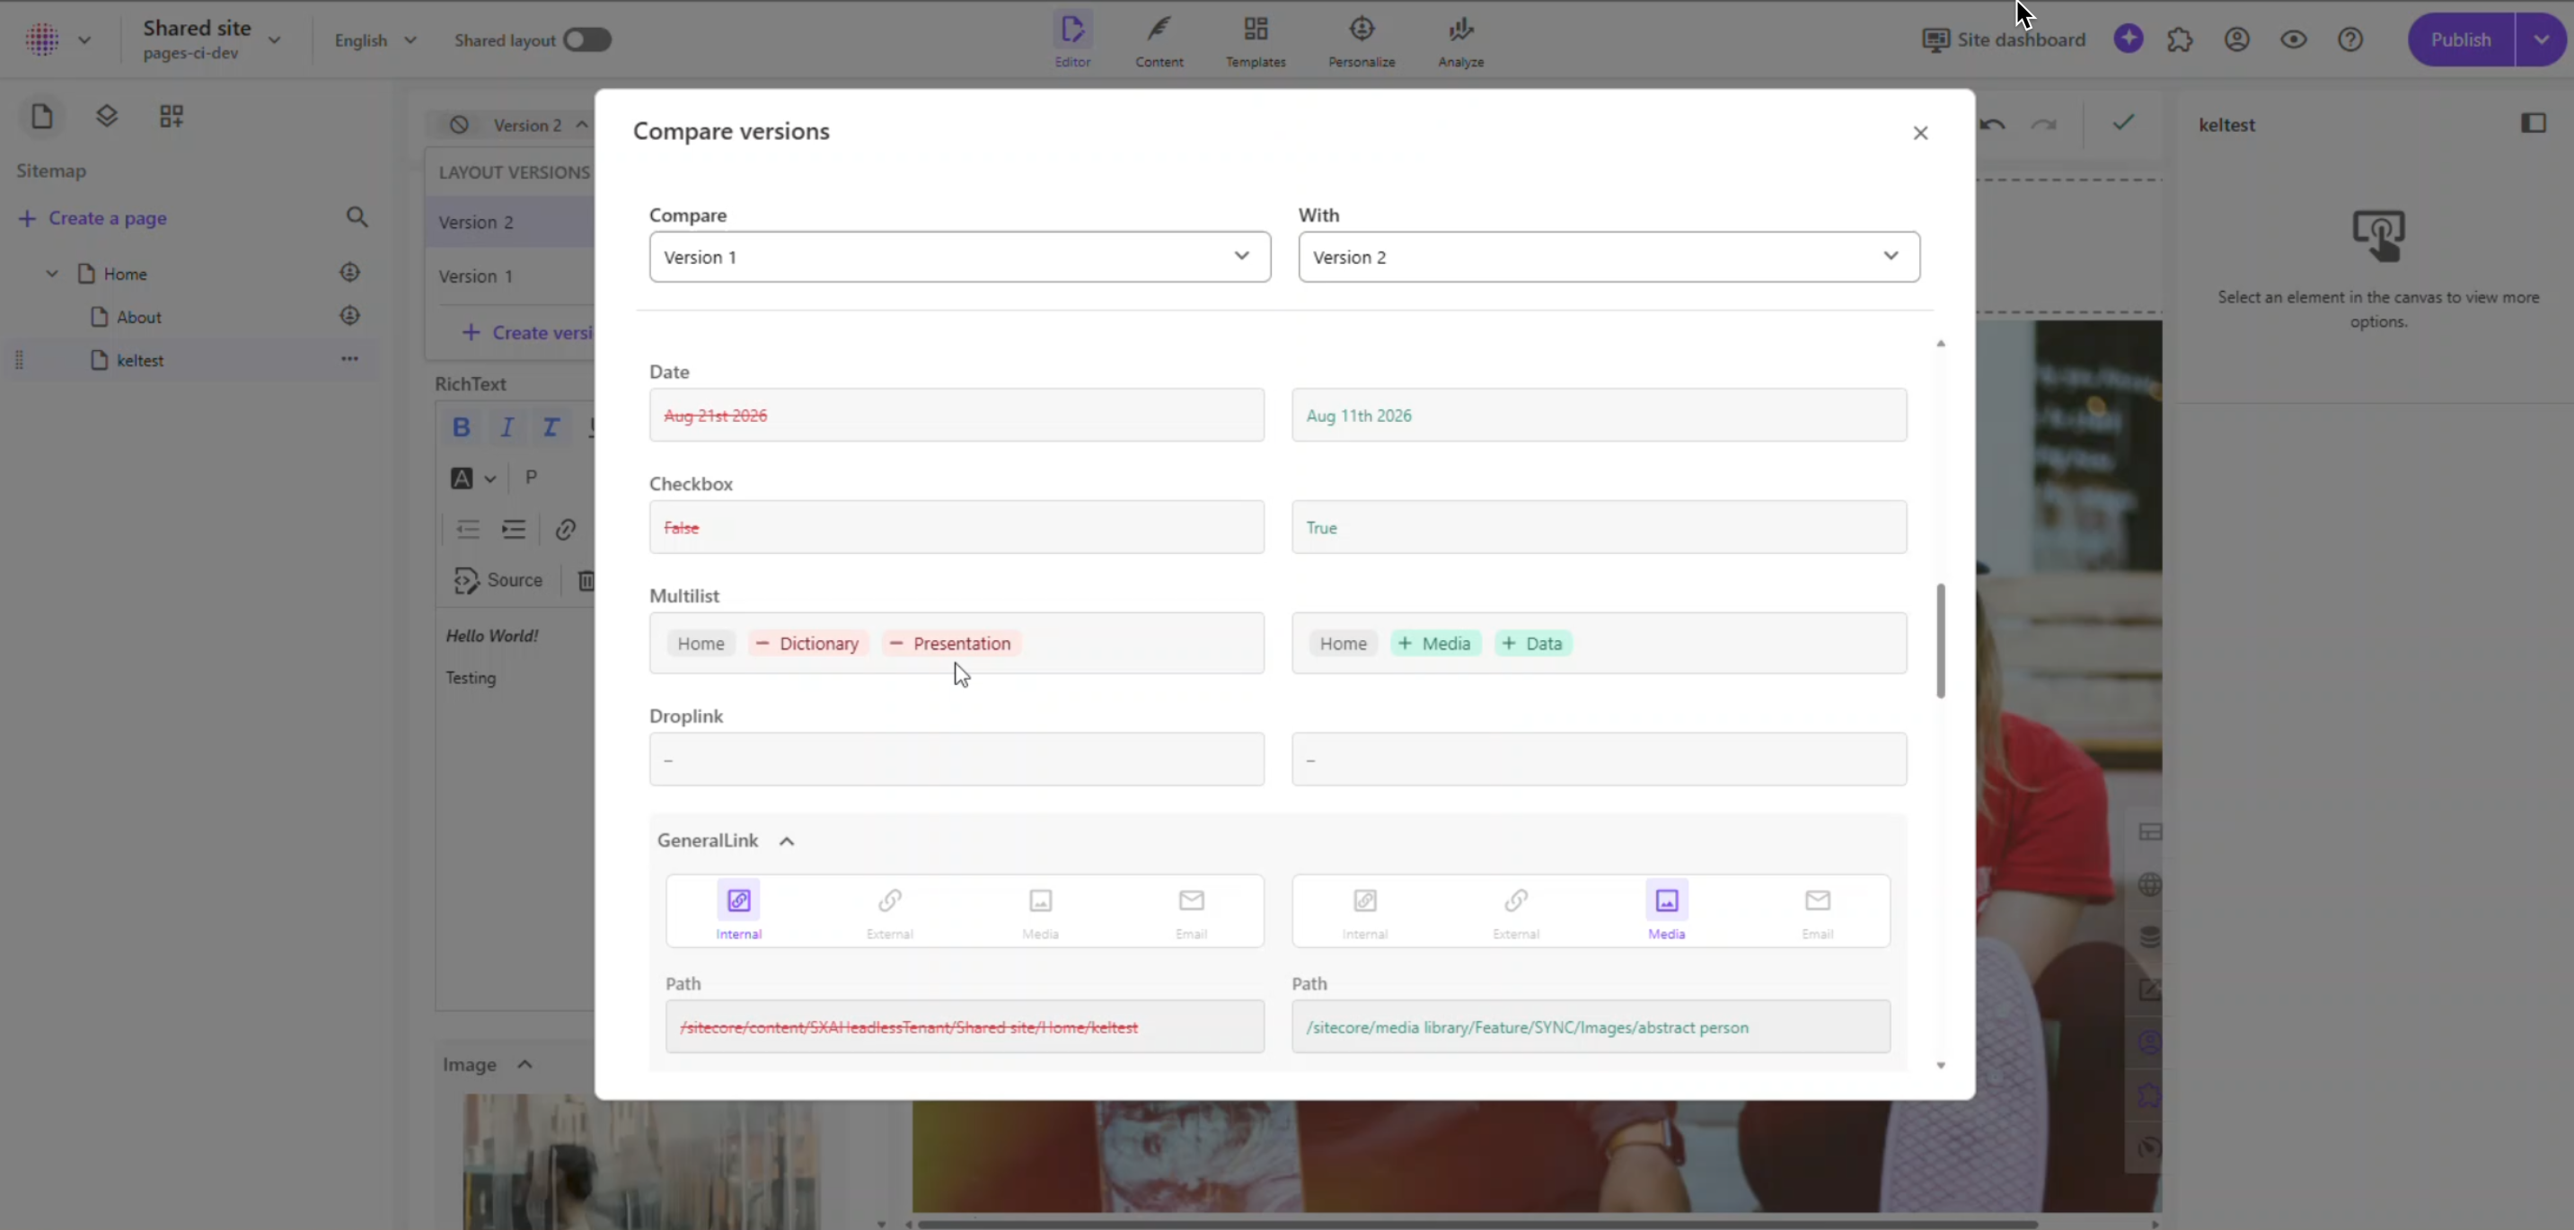2574x1230 pixels.
Task: Click the added Data tag
Action: coord(1533,644)
